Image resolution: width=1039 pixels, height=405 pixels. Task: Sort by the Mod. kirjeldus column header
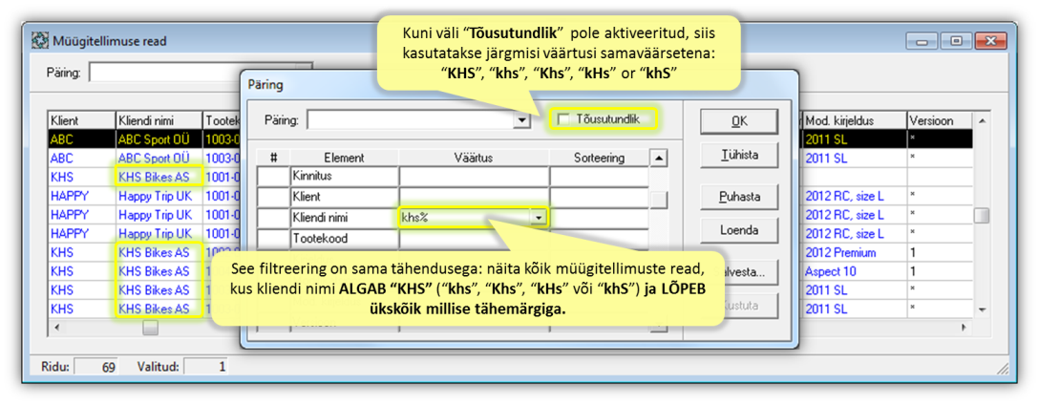855,121
